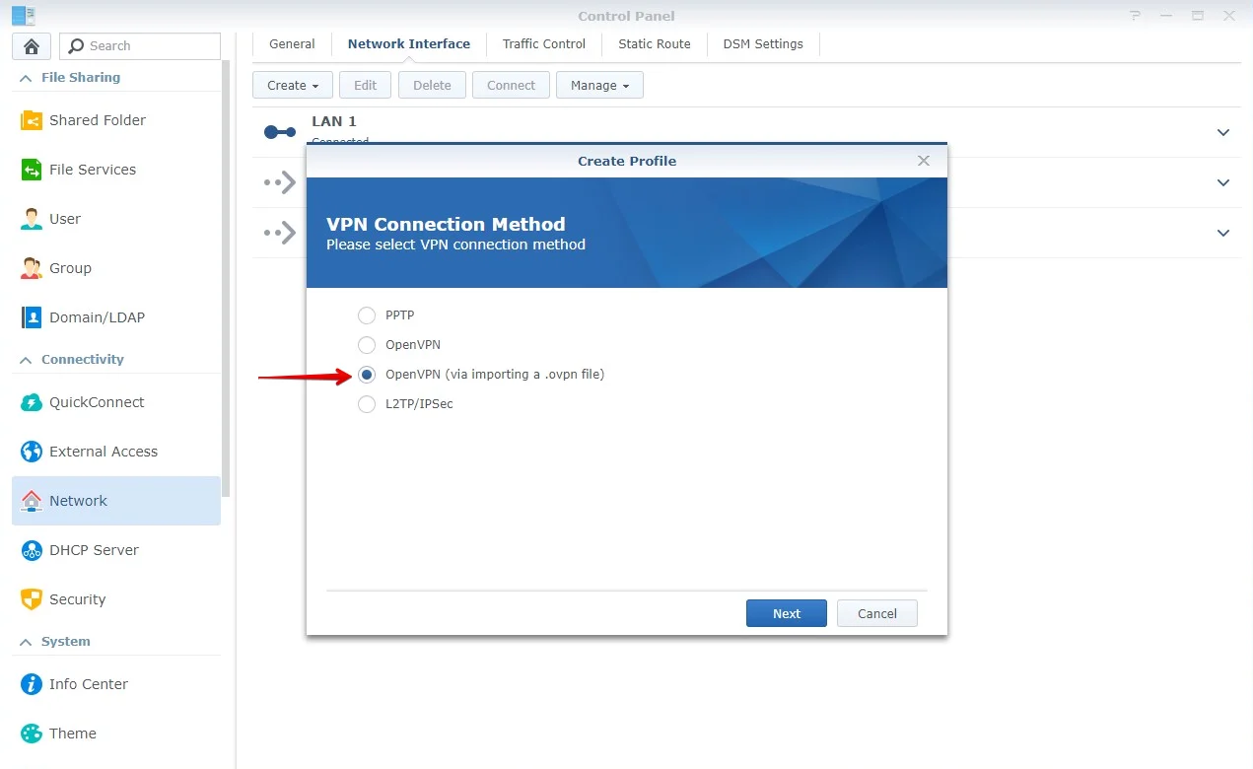Viewport: 1253px width, 769px height.
Task: Click the Home icon button
Action: [x=32, y=46]
